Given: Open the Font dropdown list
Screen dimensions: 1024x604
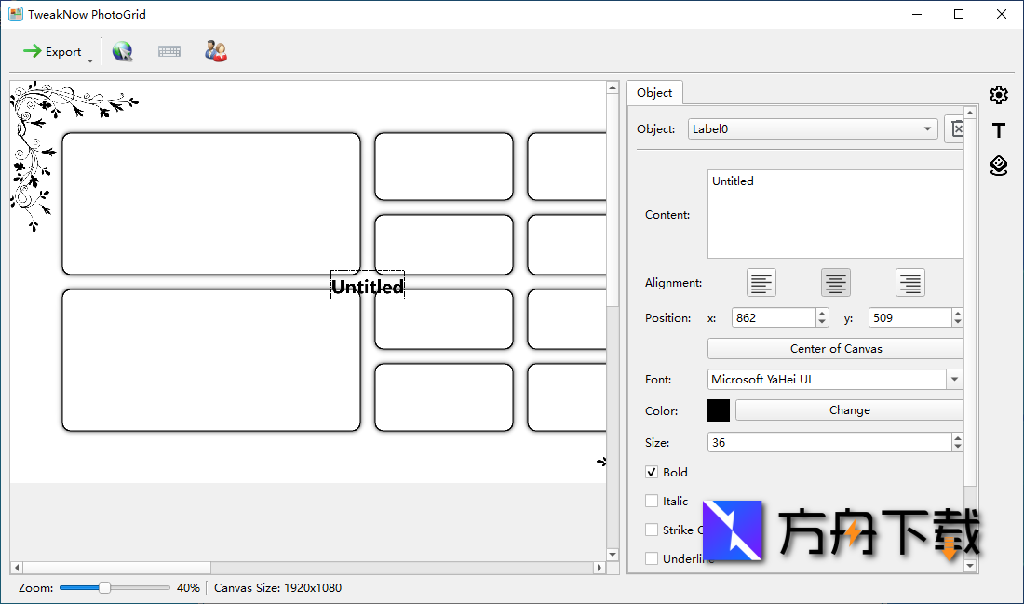Looking at the screenshot, I should point(954,380).
